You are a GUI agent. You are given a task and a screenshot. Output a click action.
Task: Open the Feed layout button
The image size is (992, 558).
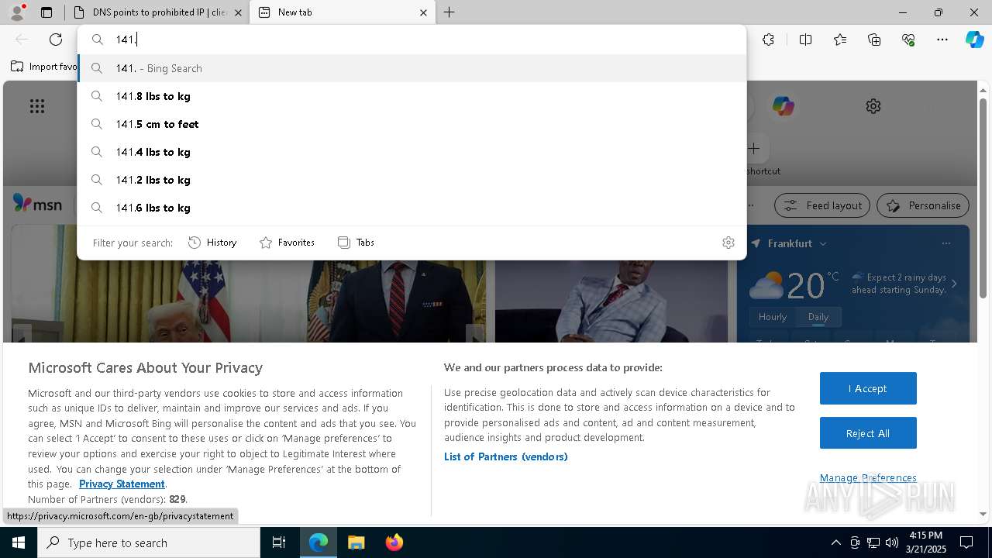(822, 205)
